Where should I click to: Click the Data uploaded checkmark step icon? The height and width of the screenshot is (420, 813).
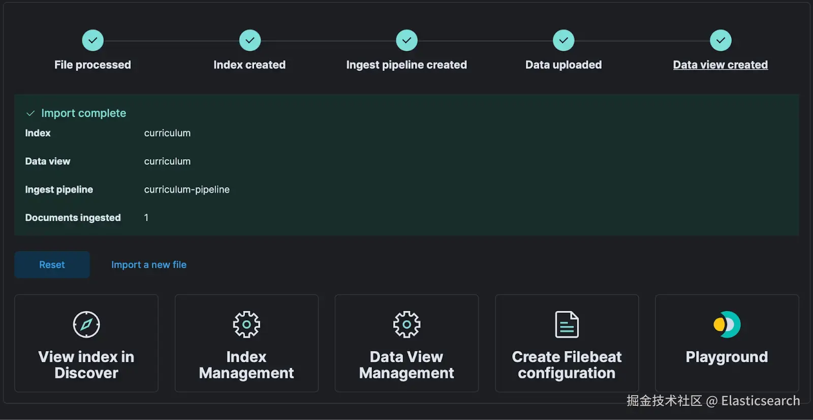pyautogui.click(x=564, y=41)
